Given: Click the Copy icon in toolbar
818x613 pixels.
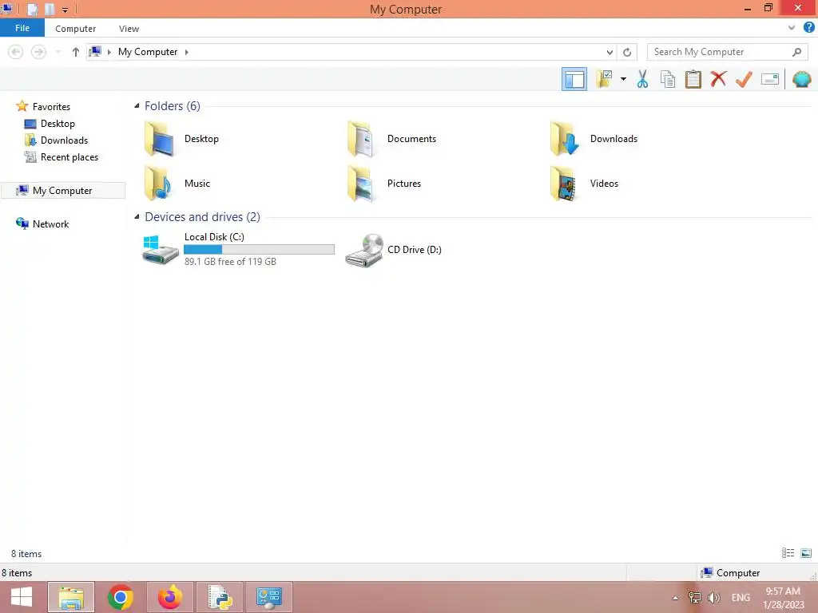Looking at the screenshot, I should pyautogui.click(x=668, y=79).
